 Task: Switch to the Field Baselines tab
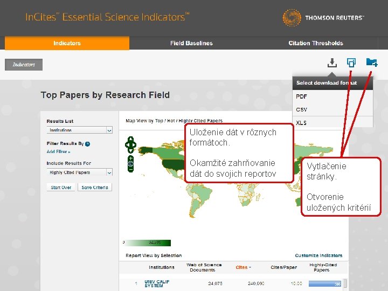(191, 43)
